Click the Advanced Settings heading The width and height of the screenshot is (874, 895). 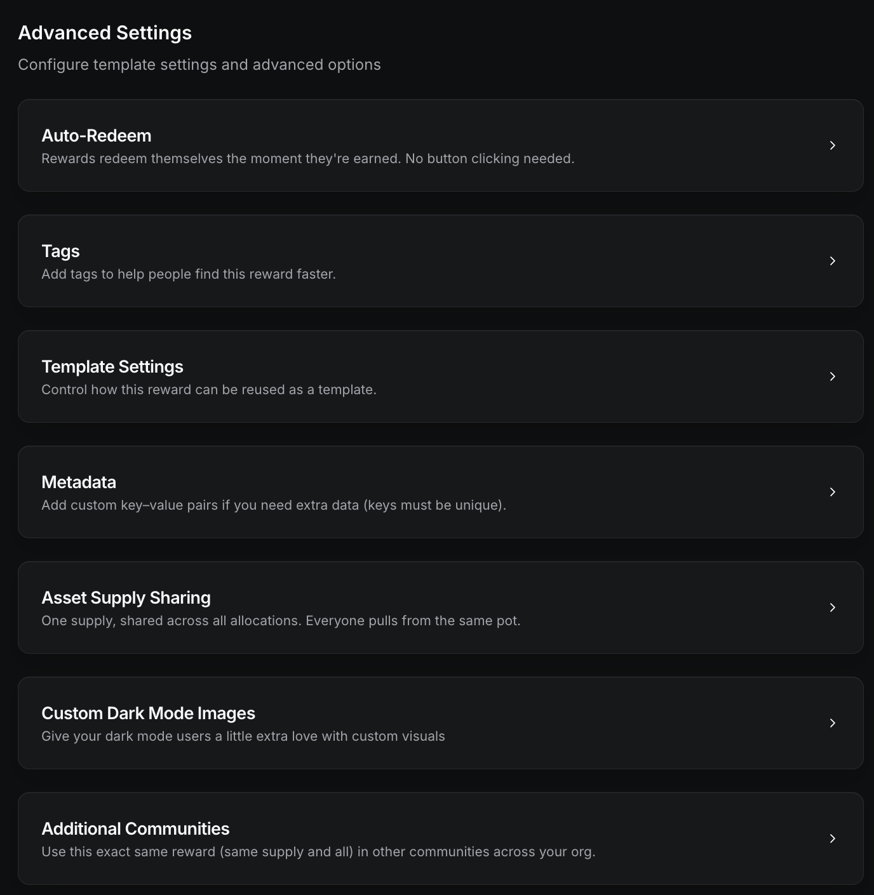(x=105, y=32)
